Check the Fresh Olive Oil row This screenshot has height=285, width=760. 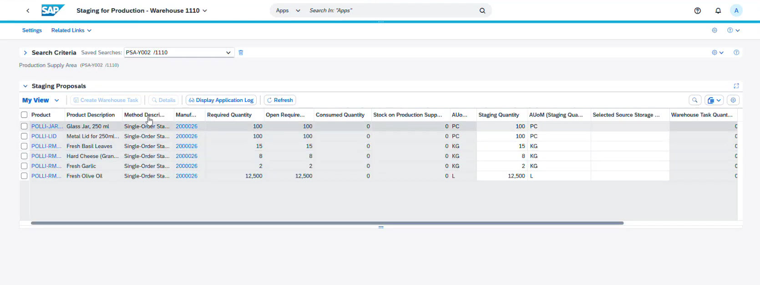[x=24, y=176]
